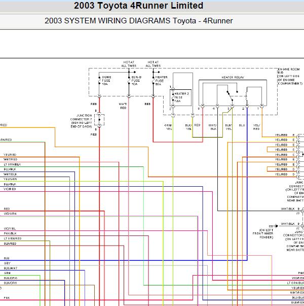Click the heater relay coil symbol
The height and width of the screenshot is (306, 304).
[247, 96]
